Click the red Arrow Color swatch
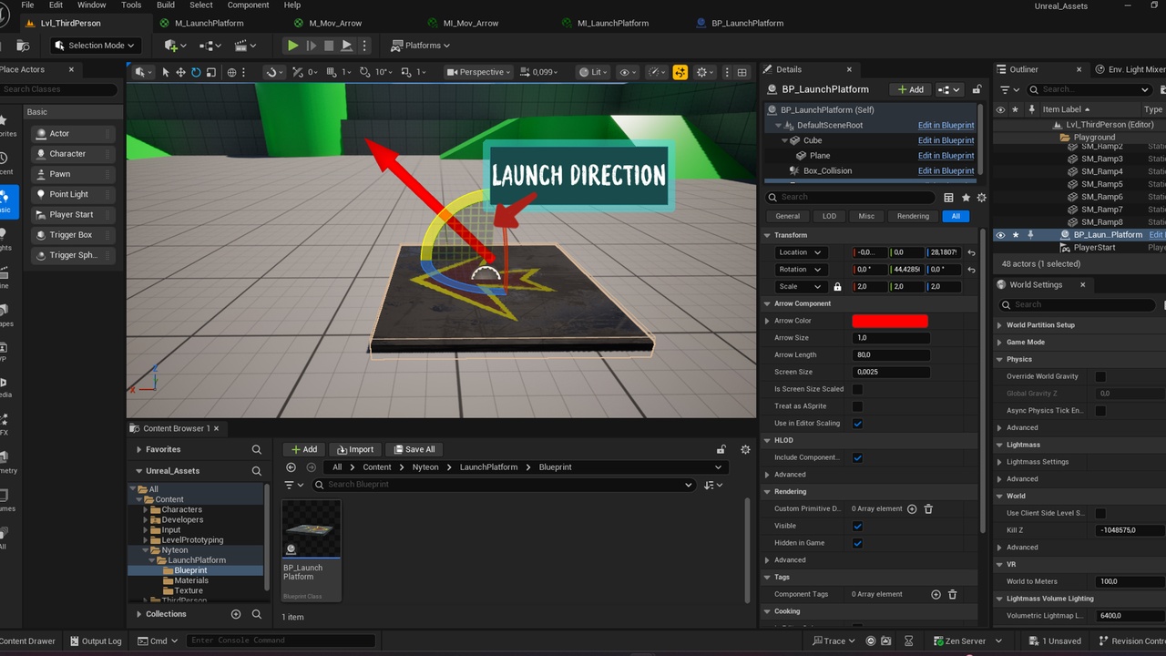The height and width of the screenshot is (656, 1166). point(889,321)
